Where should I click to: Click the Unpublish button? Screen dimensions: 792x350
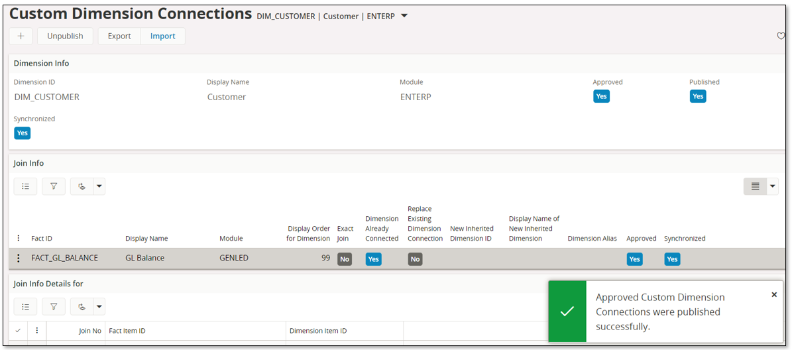coord(65,36)
